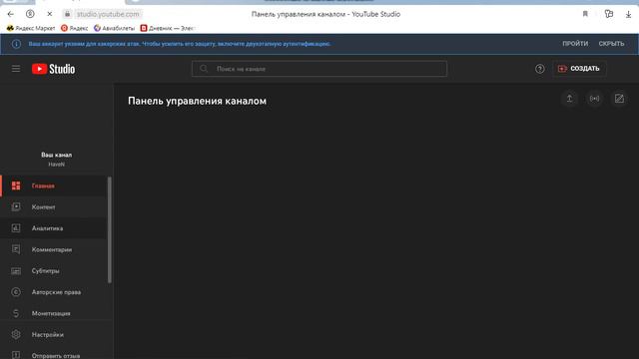Click the padlock site security icon
Image resolution: width=639 pixels, height=359 pixels.
click(68, 14)
